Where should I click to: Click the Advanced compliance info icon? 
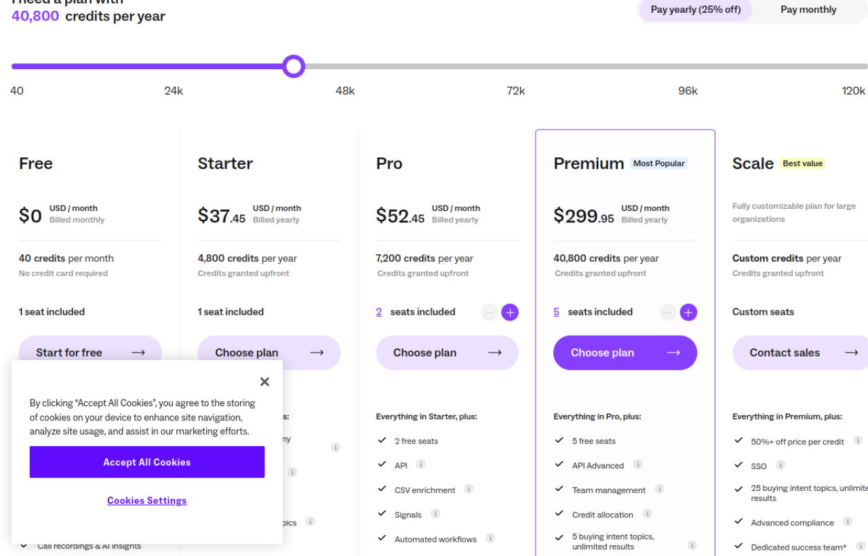tap(847, 522)
